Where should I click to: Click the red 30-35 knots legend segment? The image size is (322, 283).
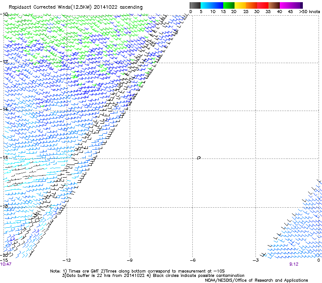pyautogui.click(x=263, y=5)
